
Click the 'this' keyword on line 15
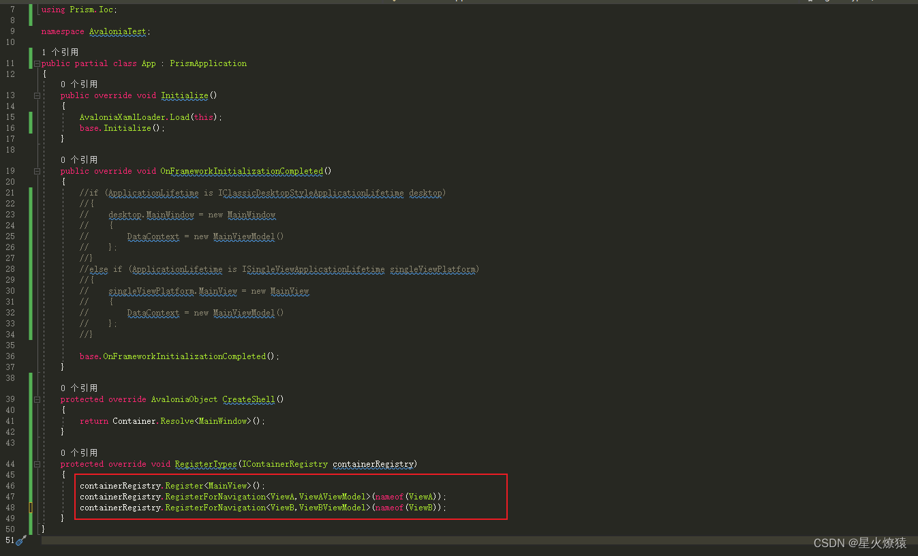(x=203, y=117)
